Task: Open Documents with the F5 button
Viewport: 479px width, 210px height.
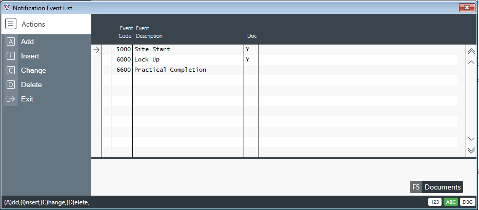Action: pyautogui.click(x=436, y=187)
